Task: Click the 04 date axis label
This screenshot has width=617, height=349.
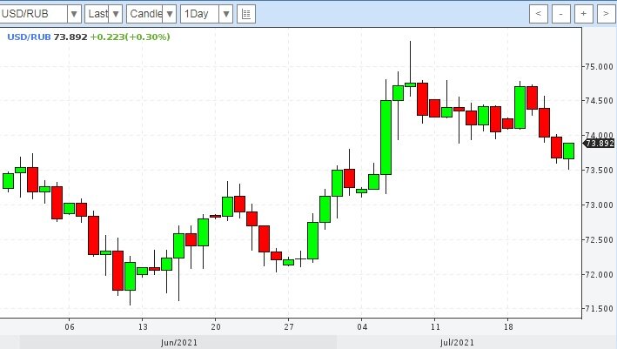Action: (362, 326)
